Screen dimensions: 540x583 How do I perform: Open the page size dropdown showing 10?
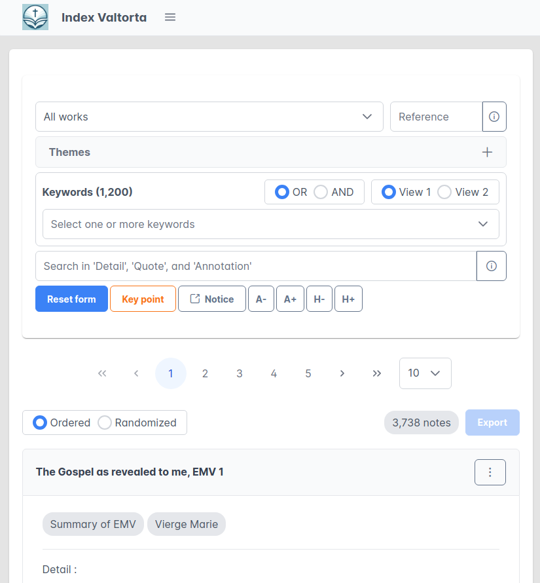[x=425, y=373]
